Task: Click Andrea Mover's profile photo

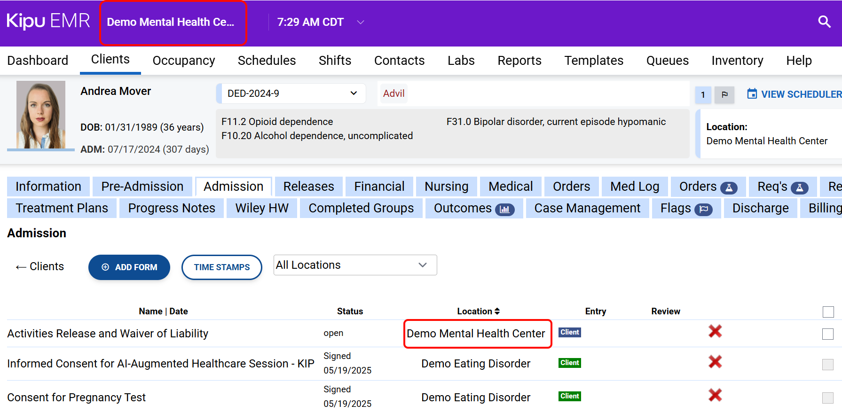Action: [41, 115]
